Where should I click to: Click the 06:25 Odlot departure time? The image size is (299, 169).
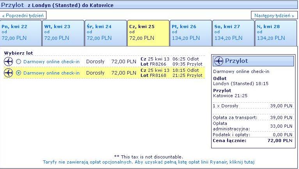tap(185, 59)
